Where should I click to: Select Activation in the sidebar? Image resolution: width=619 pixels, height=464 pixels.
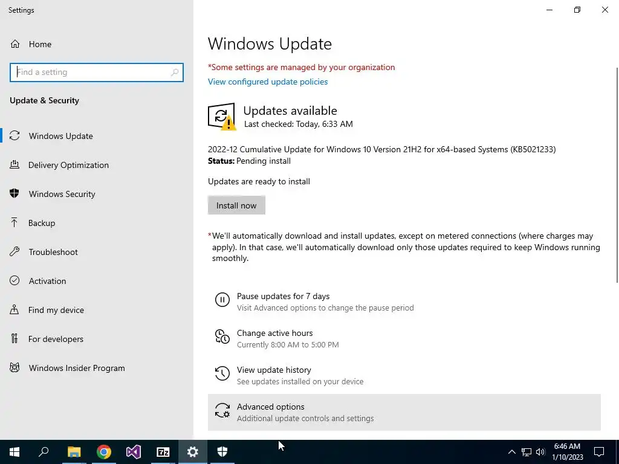coord(97,281)
